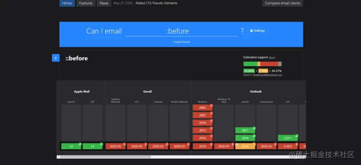Open the Settings button with gear icon
The image size is (361, 165).
pos(257,31)
